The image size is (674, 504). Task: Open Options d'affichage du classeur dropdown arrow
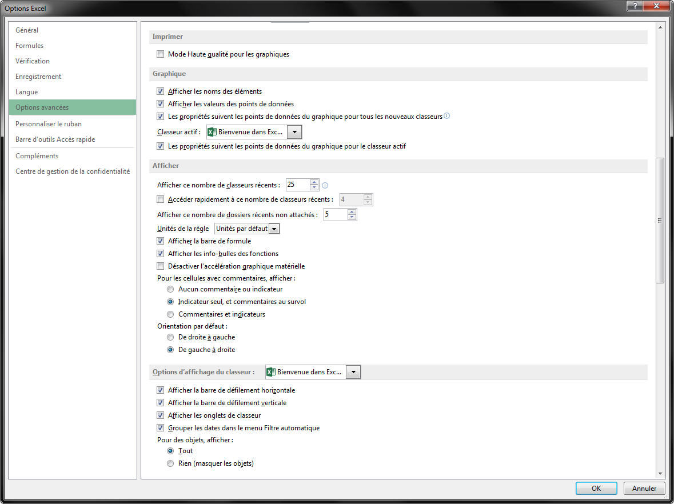353,371
